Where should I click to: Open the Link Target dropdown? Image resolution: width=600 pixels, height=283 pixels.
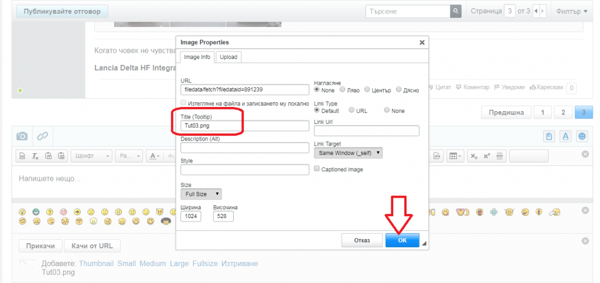pyautogui.click(x=348, y=153)
